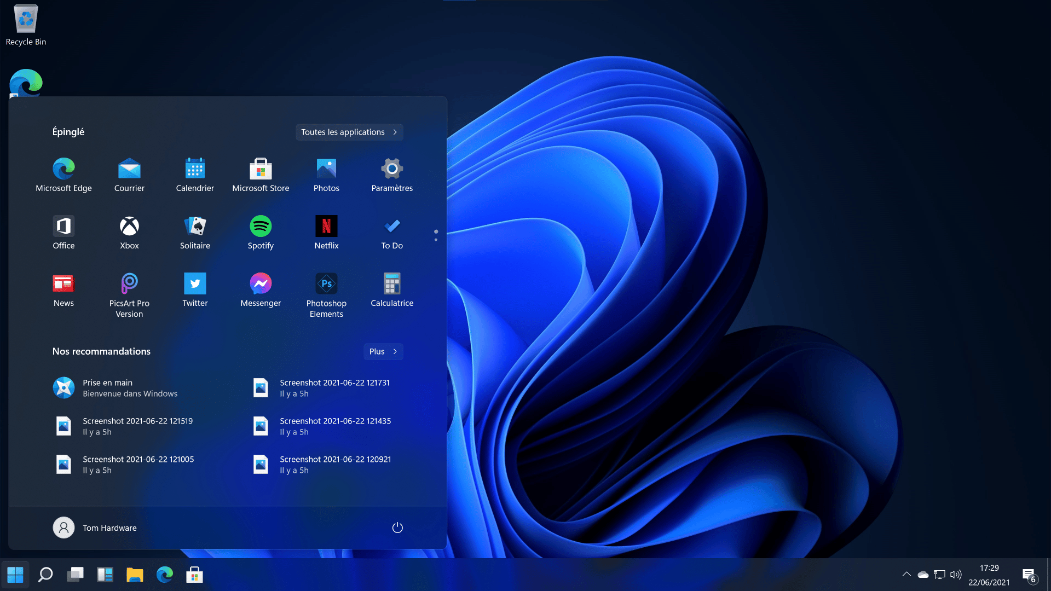The height and width of the screenshot is (591, 1051).
Task: Expand Nos recommandations Plus section
Action: tap(383, 351)
